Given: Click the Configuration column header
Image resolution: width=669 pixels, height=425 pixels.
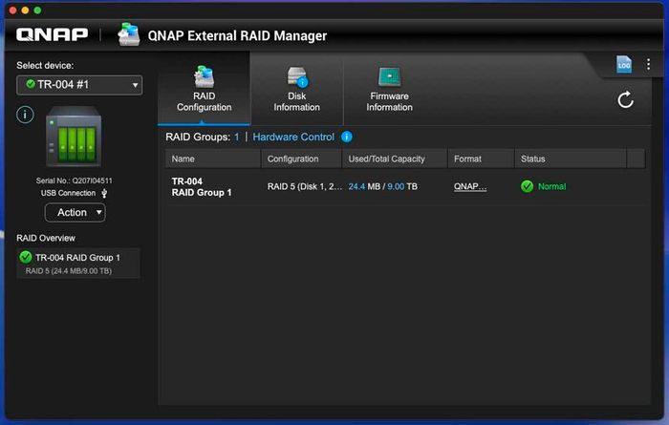Looking at the screenshot, I should [x=301, y=159].
